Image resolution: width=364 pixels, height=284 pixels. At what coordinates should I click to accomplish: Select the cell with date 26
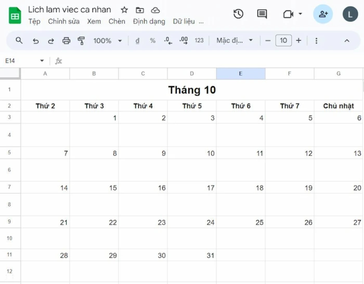click(290, 222)
